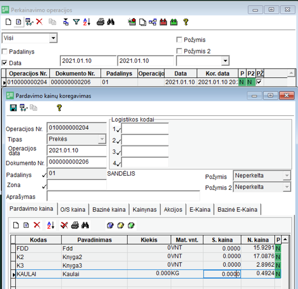Open the Visi dropdown list

[53, 38]
